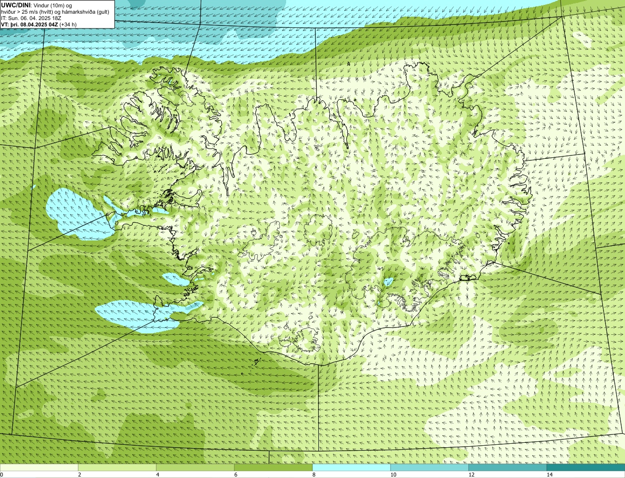
Task: Click the 8–10 m/s pale cyan swatch
Action: [x=352, y=468]
